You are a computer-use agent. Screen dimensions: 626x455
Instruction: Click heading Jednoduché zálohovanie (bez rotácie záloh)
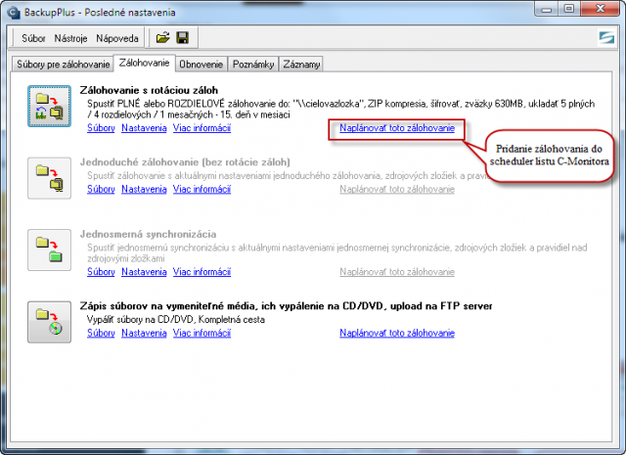pyautogui.click(x=185, y=162)
